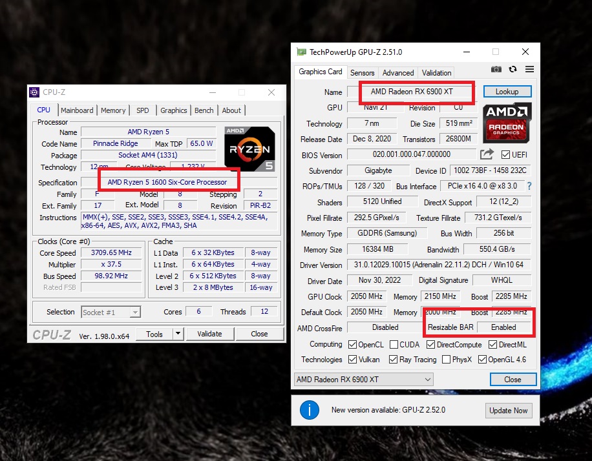
Task: Enable the CUDA checkbox
Action: [395, 344]
